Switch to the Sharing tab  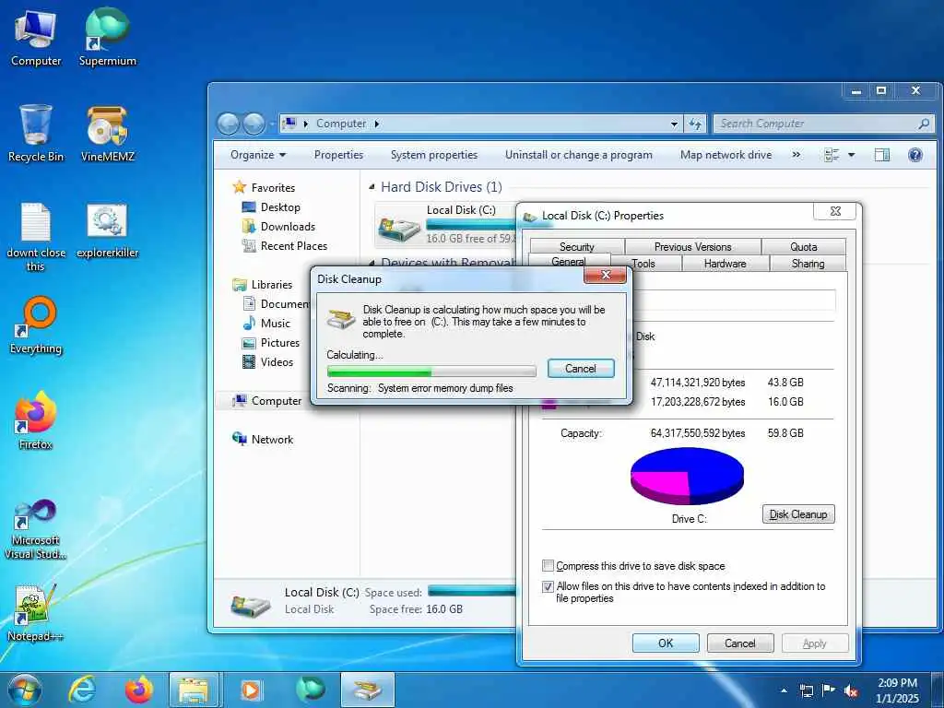pos(808,263)
